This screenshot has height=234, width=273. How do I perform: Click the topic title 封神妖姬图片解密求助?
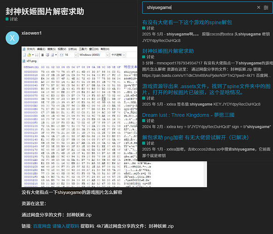click(45, 12)
